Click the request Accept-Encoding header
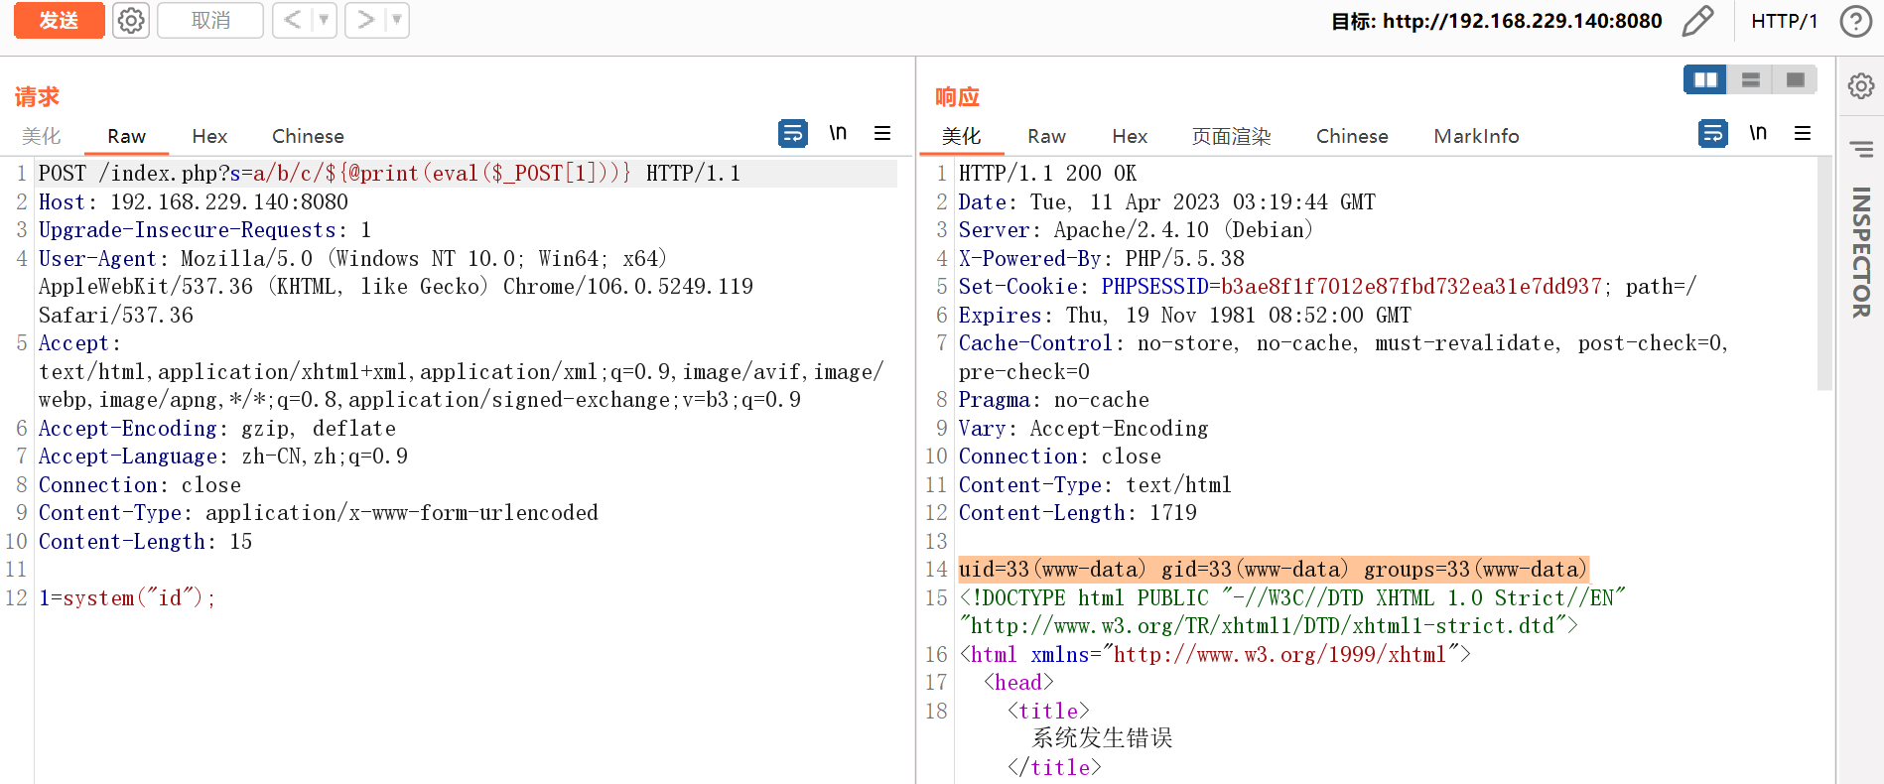The image size is (1884, 784). tap(216, 428)
